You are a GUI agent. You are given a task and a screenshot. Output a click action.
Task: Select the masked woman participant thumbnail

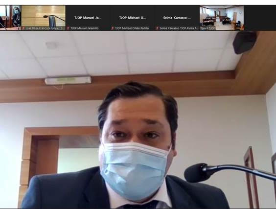tap(10, 18)
